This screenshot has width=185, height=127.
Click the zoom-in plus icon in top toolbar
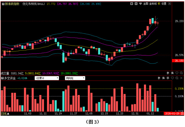coord(132,4)
